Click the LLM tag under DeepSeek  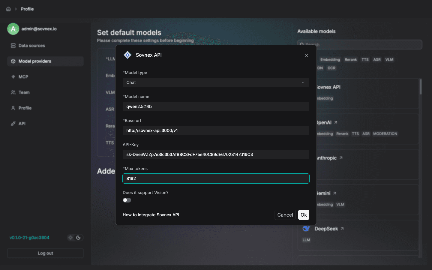pos(306,240)
